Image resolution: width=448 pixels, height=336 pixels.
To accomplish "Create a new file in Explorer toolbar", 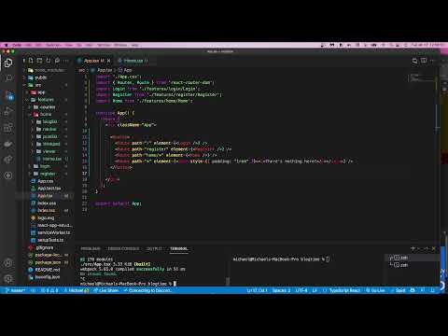I will tap(31, 61).
